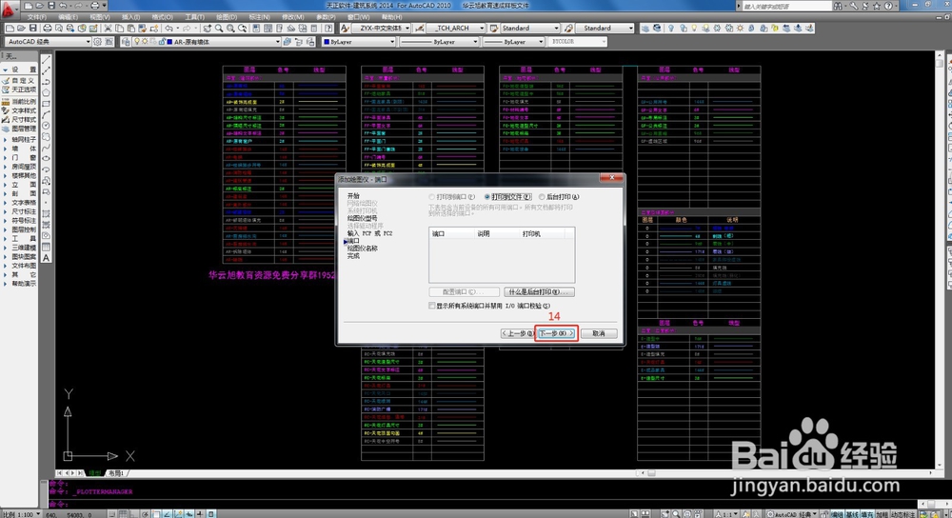Image resolution: width=952 pixels, height=518 pixels.
Task: Switch to the 布局1 layout tab
Action: [x=115, y=473]
